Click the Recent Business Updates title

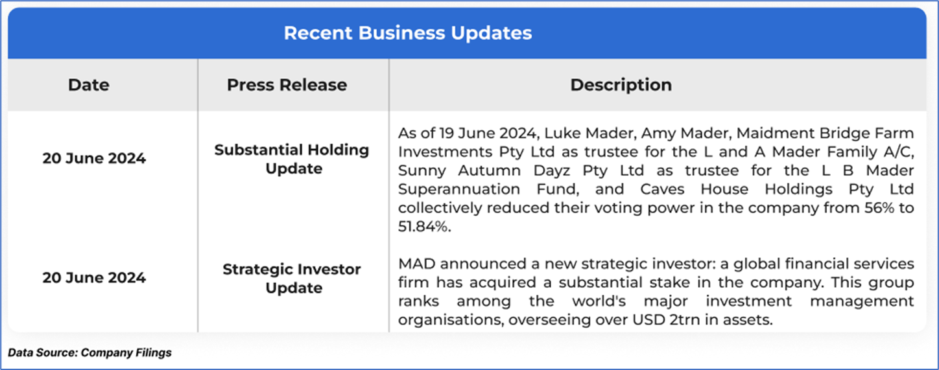[408, 33]
